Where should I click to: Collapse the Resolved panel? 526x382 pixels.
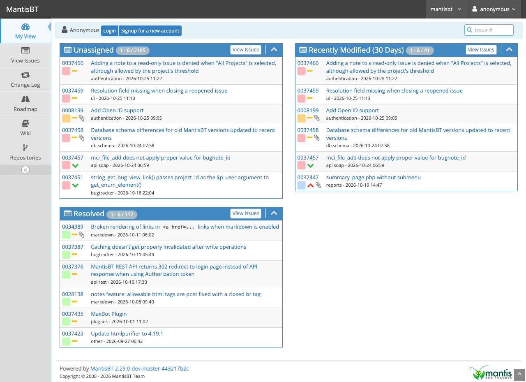(x=274, y=213)
